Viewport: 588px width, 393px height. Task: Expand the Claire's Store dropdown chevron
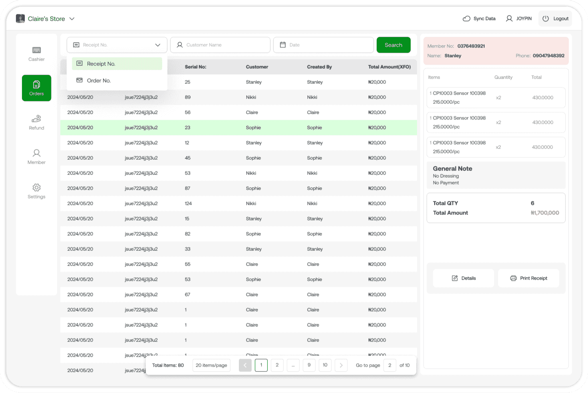tap(72, 19)
